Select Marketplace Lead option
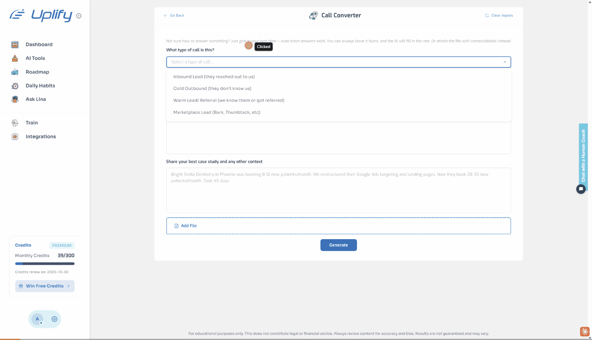The height and width of the screenshot is (340, 592). (217, 112)
